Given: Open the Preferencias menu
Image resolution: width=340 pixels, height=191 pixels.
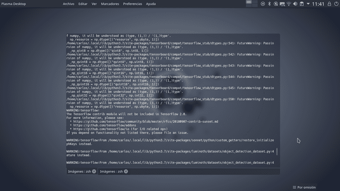Looking at the screenshot, I should pyautogui.click(x=133, y=4).
